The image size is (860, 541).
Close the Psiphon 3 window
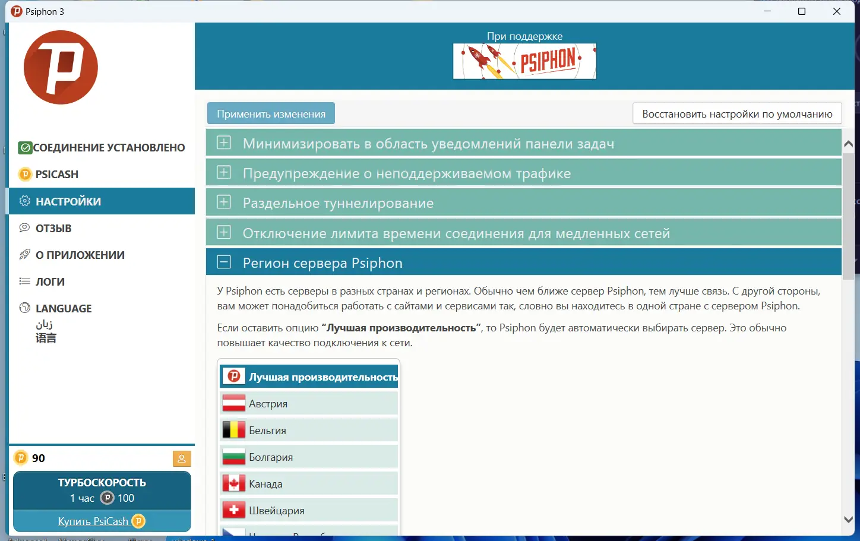coord(837,11)
